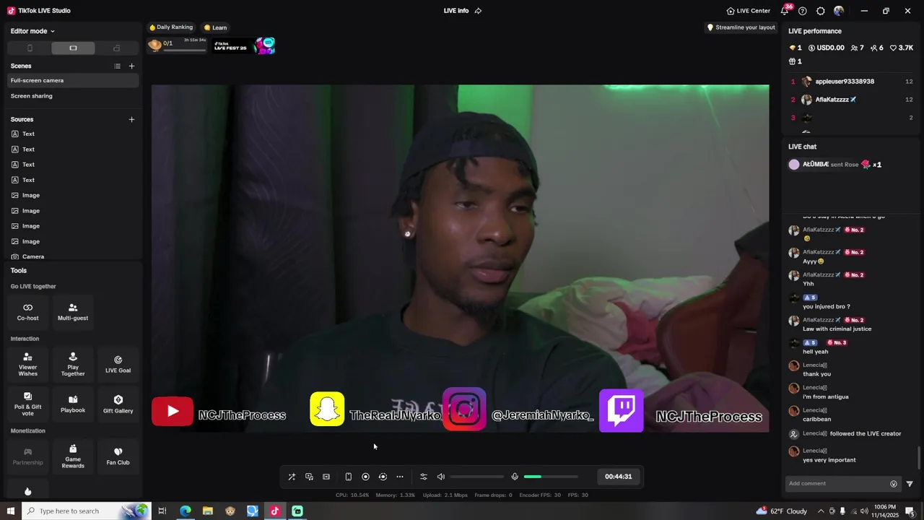Click the phone preview icon in bottom toolbar
This screenshot has width=924, height=520.
pyautogui.click(x=348, y=477)
